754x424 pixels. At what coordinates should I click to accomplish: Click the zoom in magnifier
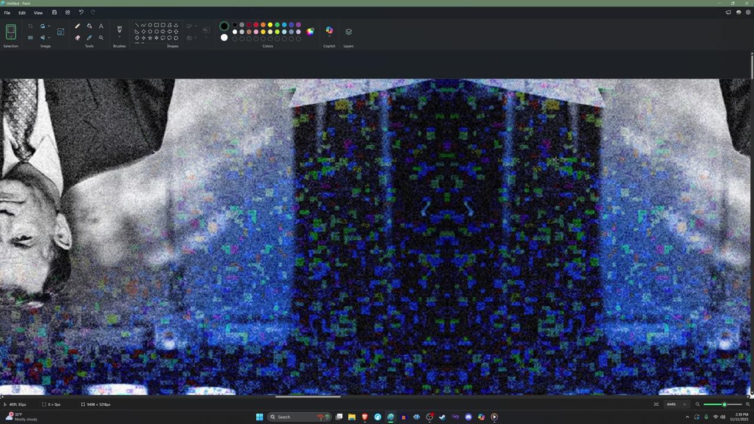(x=748, y=405)
